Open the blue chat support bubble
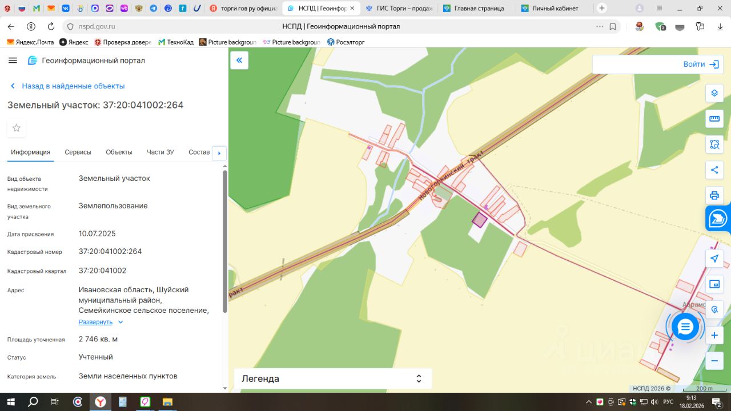Image resolution: width=731 pixels, height=411 pixels. coord(685,327)
